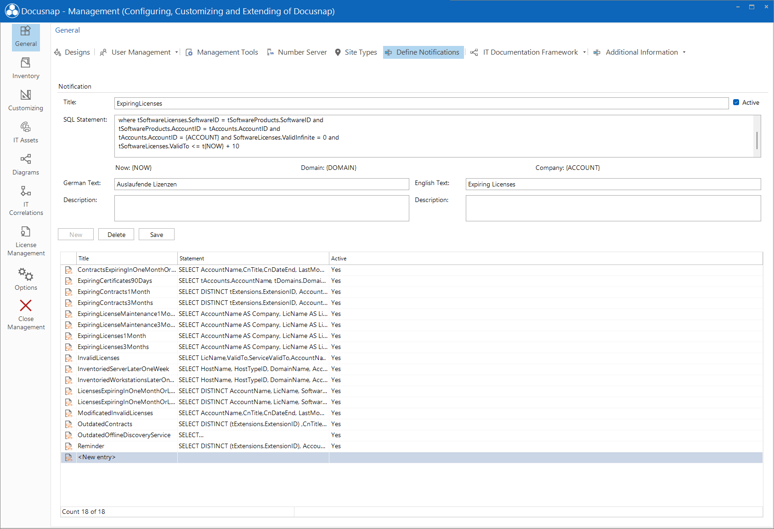Click the Title input field
774x529 pixels.
coord(421,103)
